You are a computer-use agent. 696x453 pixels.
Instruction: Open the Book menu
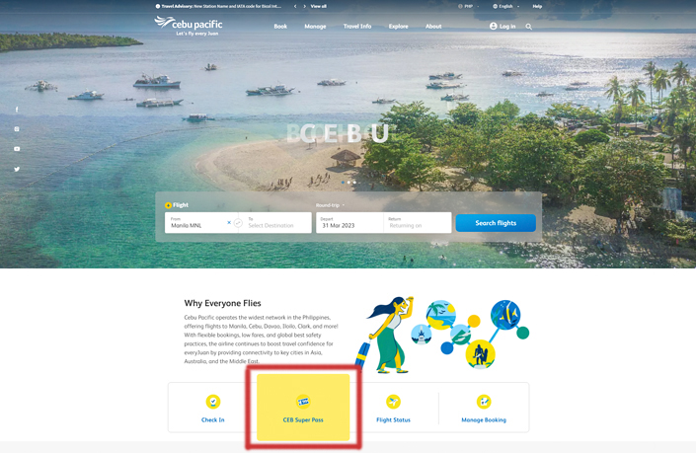(280, 27)
